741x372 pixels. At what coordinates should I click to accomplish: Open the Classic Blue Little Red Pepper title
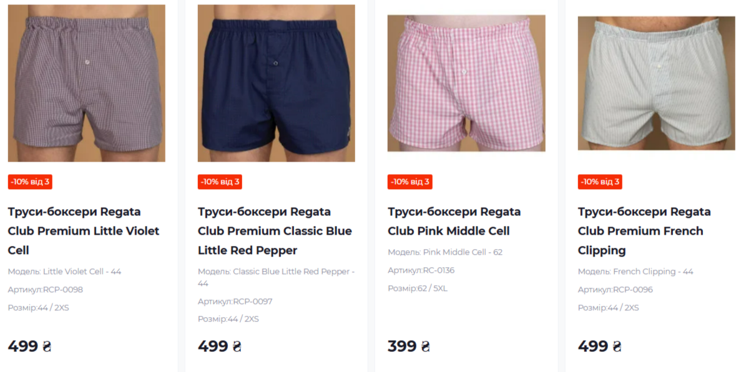click(x=275, y=231)
